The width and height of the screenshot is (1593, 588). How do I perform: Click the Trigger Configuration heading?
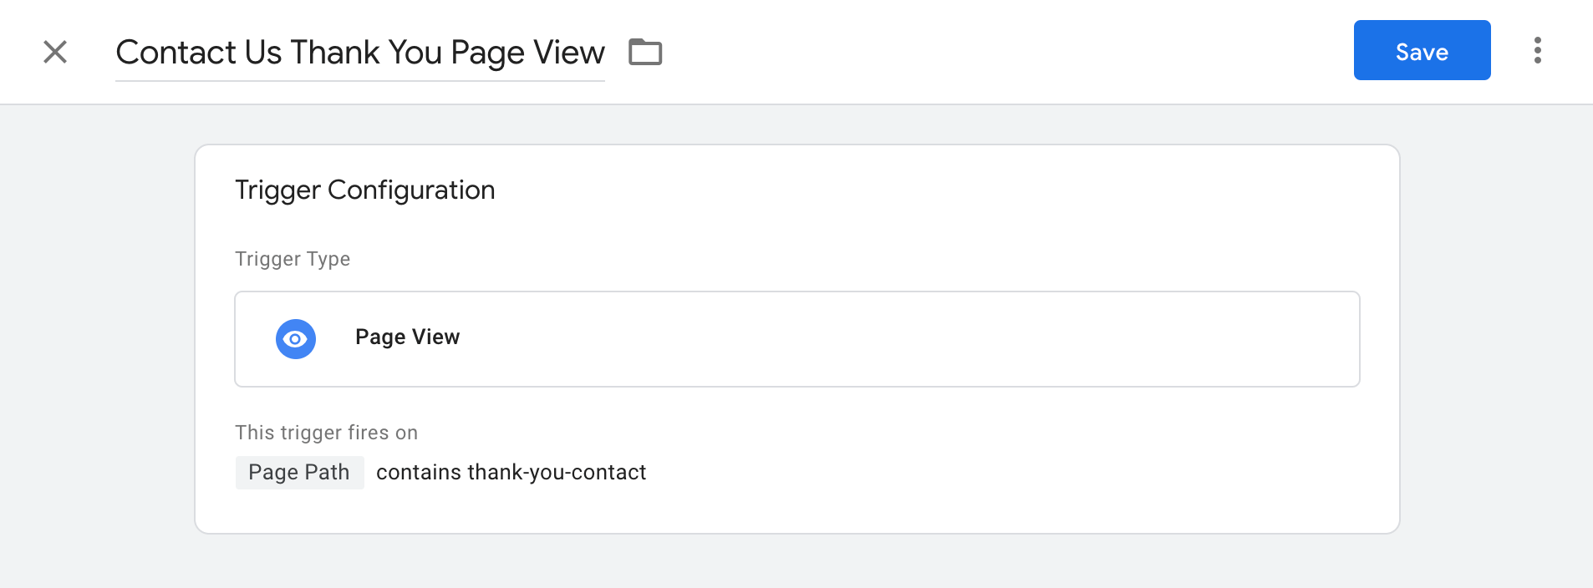pyautogui.click(x=365, y=190)
